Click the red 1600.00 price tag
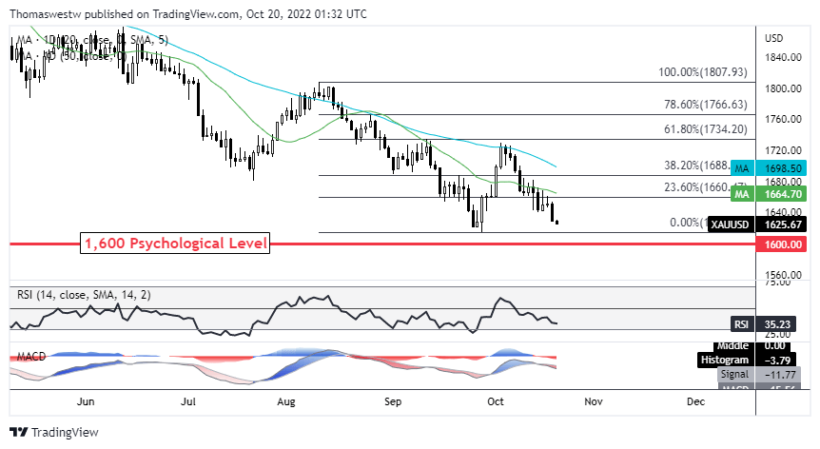 pyautogui.click(x=781, y=244)
